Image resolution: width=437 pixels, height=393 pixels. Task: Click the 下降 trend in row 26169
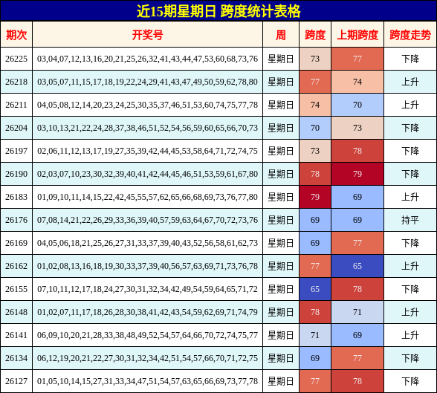(x=410, y=243)
